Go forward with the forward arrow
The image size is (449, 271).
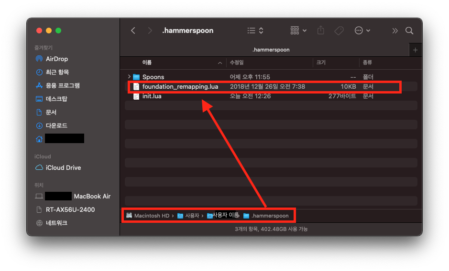point(150,31)
